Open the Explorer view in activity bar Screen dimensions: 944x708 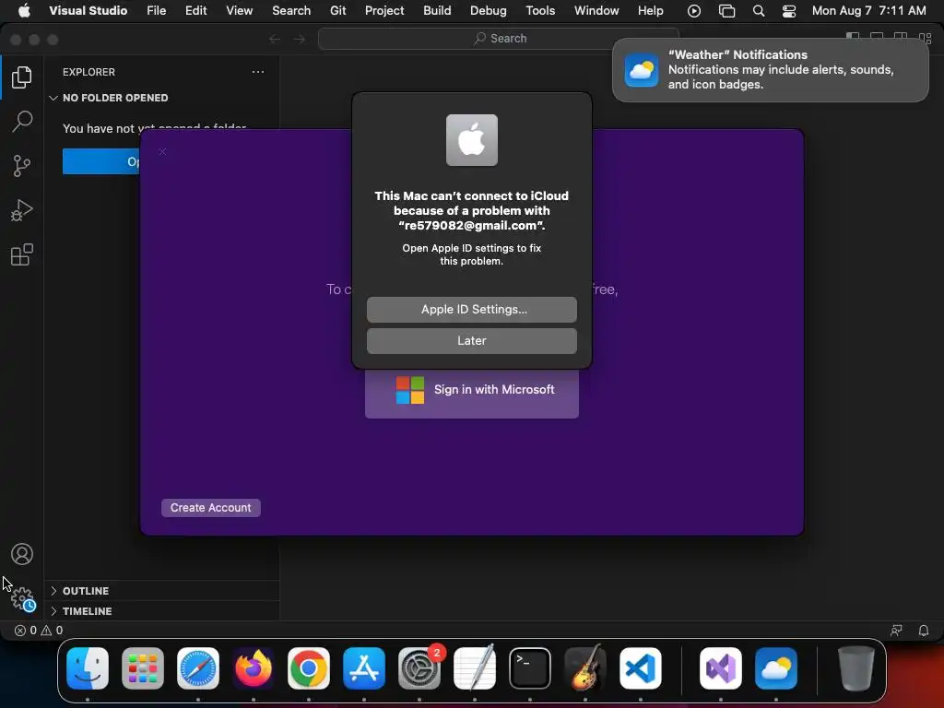coord(22,77)
